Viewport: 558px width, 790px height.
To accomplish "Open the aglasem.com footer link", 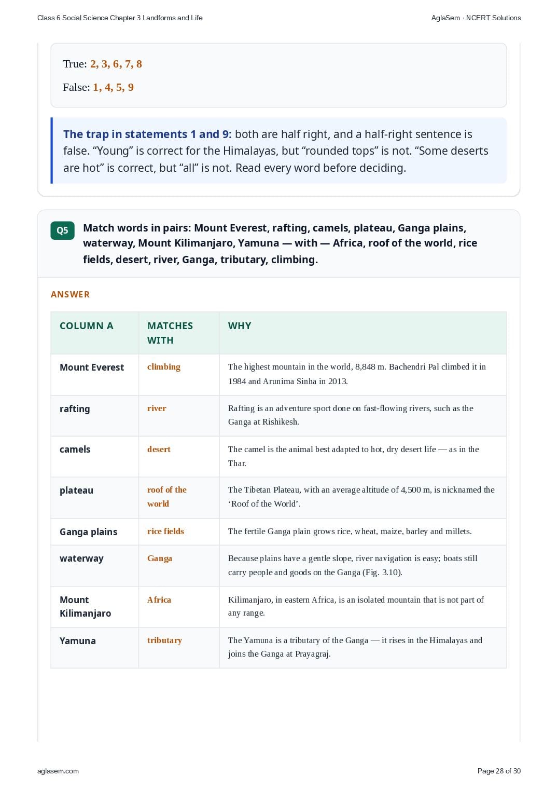I will click(58, 771).
